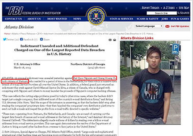The image size is (193, 136).
Task: Click the search magnifier icon
Action: [178, 13]
